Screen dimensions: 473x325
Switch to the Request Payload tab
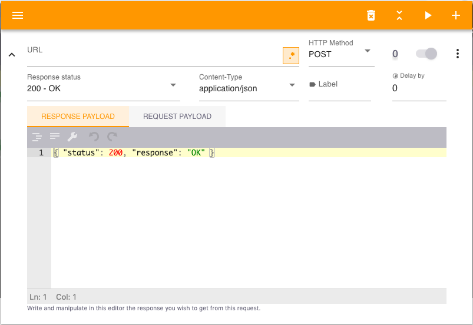pos(177,117)
